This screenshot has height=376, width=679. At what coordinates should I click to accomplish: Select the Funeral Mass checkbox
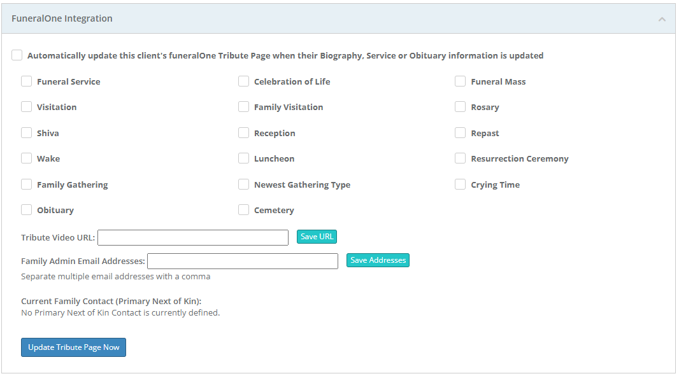coord(460,81)
